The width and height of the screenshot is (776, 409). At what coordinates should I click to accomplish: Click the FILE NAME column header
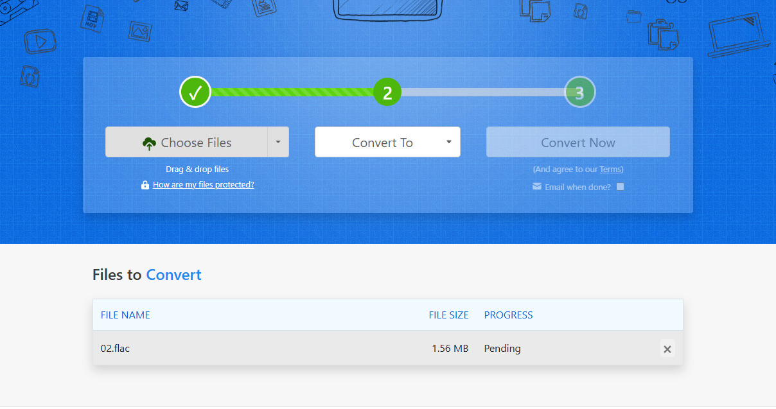pos(125,315)
